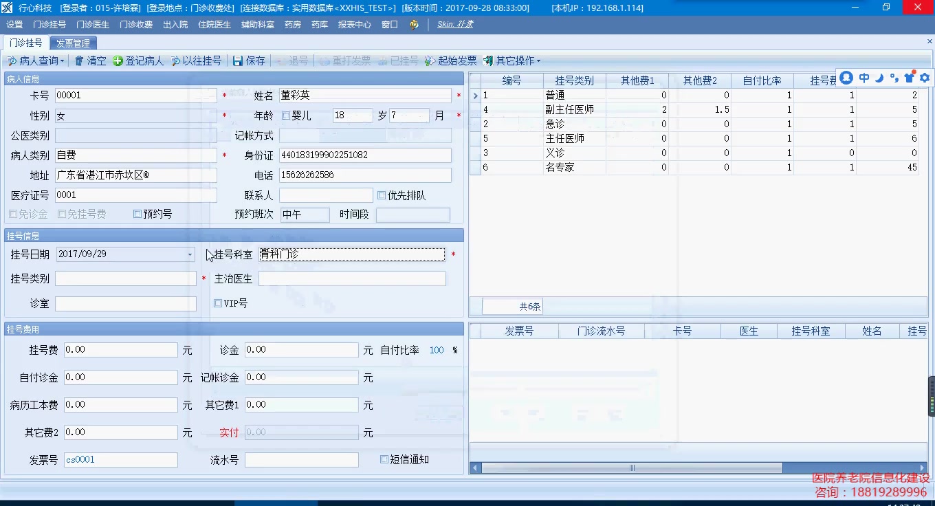Close the 门诊挂号 tab panel with X
The height and width of the screenshot is (506, 935).
(930, 42)
